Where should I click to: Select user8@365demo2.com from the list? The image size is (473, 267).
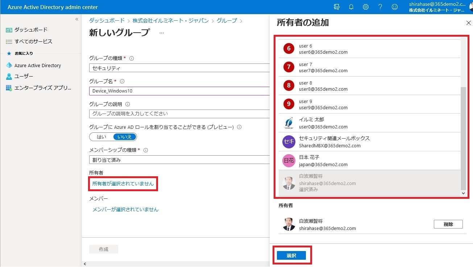(369, 86)
